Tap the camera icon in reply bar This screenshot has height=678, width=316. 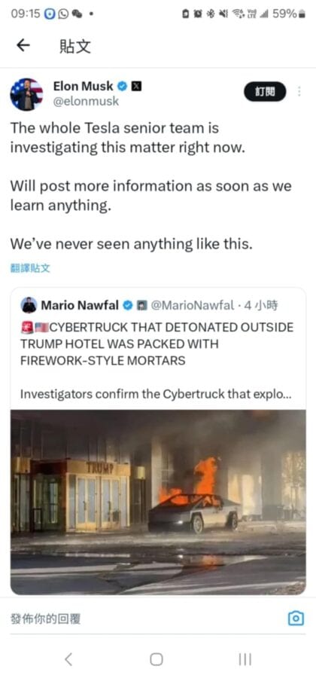(296, 618)
